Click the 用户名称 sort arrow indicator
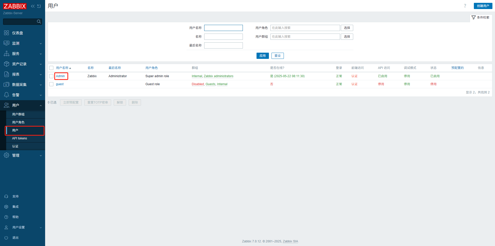 tap(70, 68)
